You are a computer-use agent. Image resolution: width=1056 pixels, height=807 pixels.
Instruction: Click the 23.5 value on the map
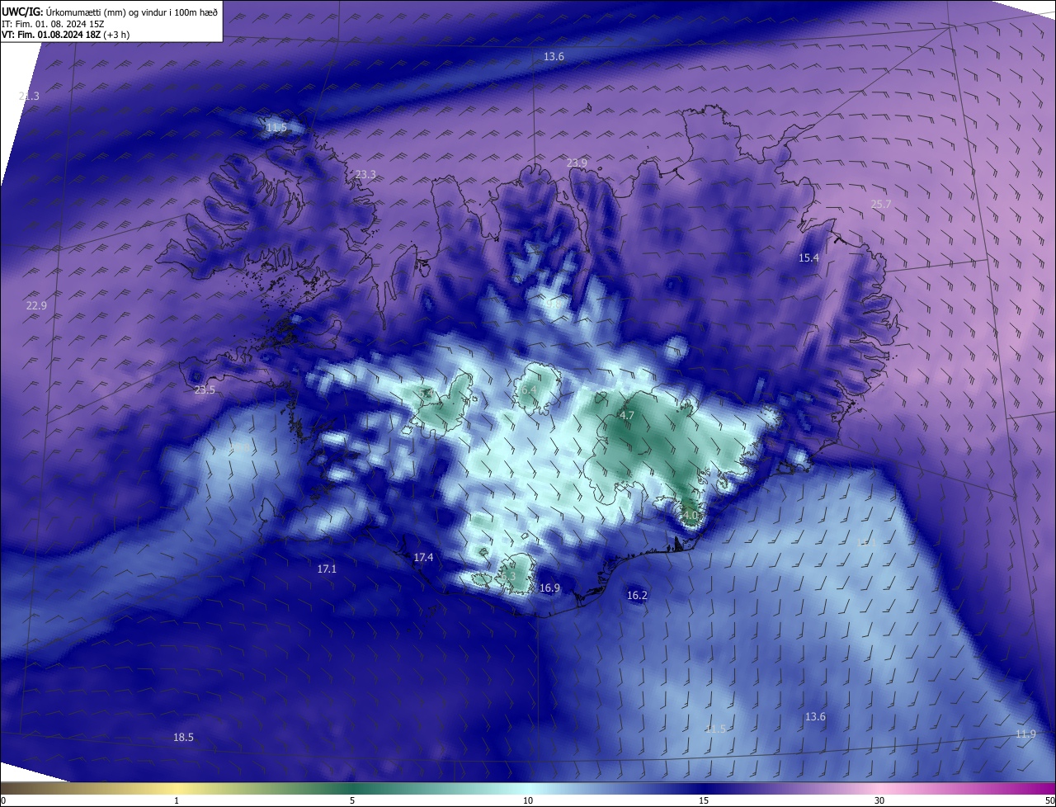point(205,390)
